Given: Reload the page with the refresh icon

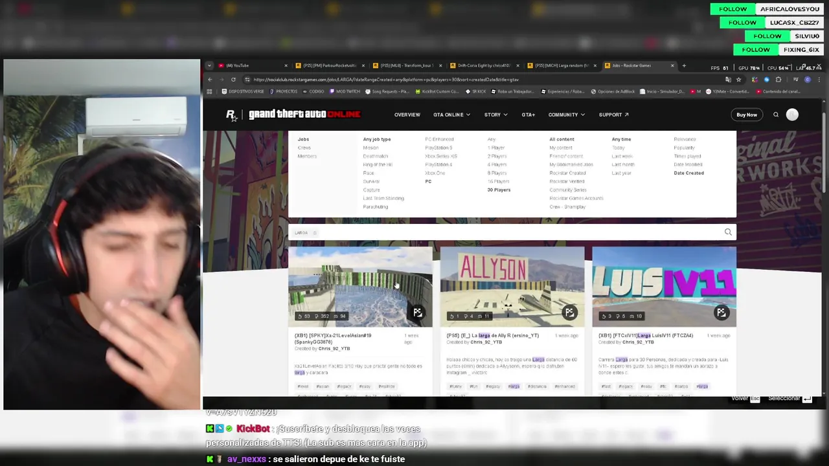Looking at the screenshot, I should click(x=233, y=80).
